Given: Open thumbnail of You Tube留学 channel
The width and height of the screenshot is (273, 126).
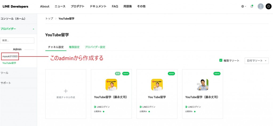Looking at the screenshot, I should [157, 85].
